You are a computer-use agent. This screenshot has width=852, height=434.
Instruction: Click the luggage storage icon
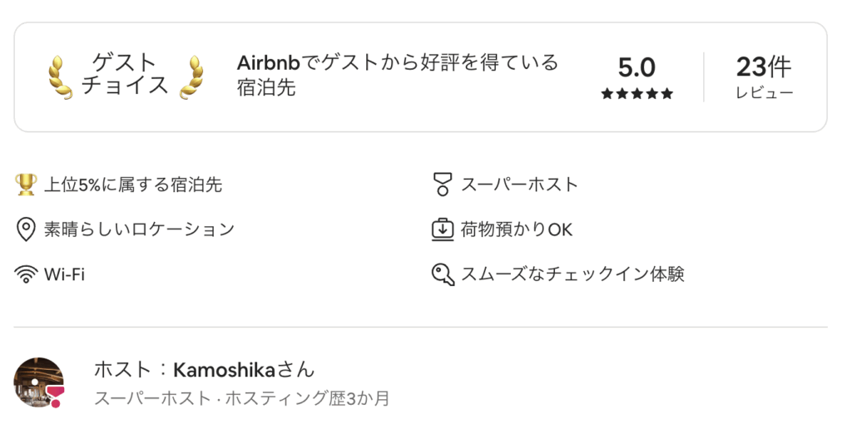(443, 229)
